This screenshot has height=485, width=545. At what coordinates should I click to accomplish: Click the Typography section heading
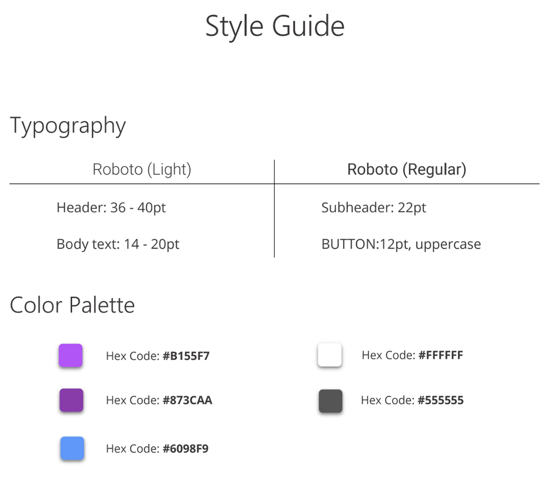[x=68, y=126]
